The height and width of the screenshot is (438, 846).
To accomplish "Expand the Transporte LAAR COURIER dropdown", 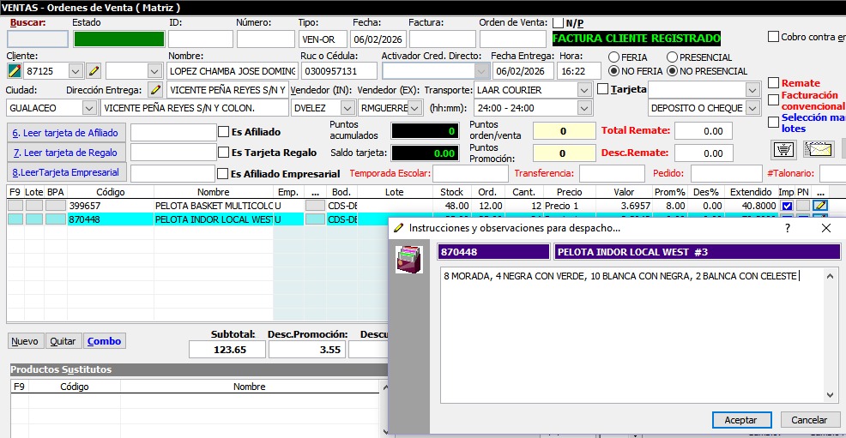I will point(584,89).
